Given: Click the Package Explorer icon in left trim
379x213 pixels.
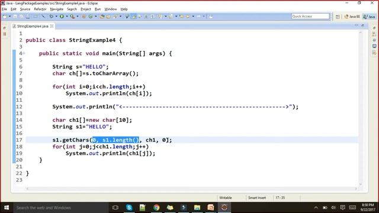Looking at the screenshot, I should tap(4, 34).
